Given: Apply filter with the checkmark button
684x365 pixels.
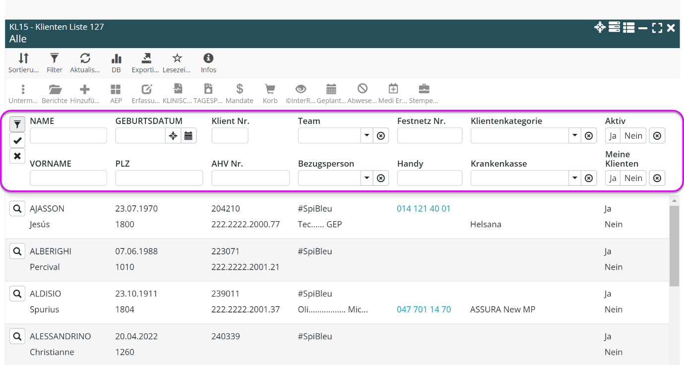Looking at the screenshot, I should [17, 140].
